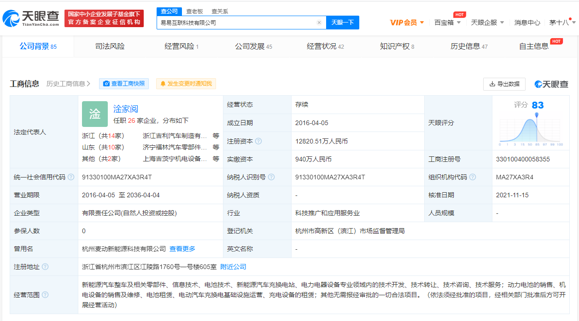Open the 附近公司 link
The width and height of the screenshot is (579, 321).
(233, 266)
